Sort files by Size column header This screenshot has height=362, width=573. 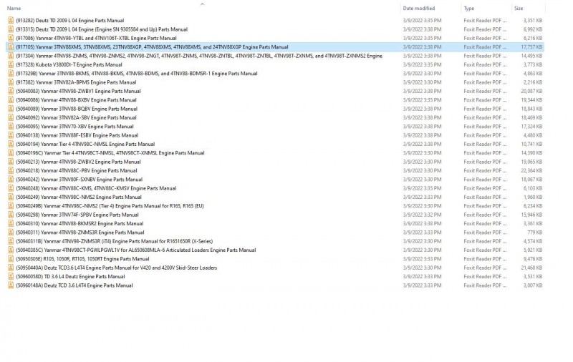[519, 8]
